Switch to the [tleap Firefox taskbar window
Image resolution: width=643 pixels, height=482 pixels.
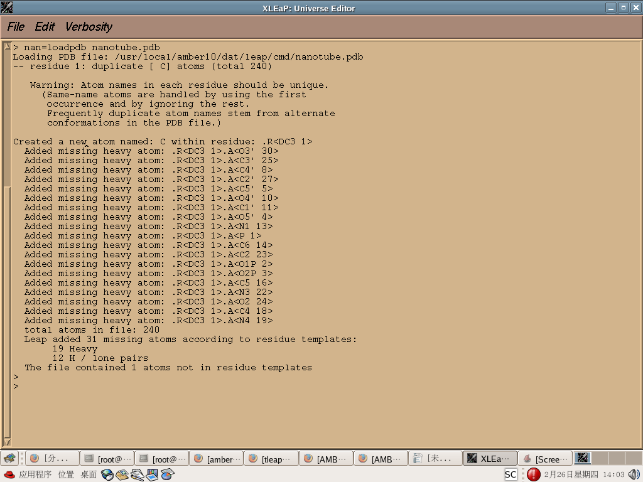[x=271, y=459]
